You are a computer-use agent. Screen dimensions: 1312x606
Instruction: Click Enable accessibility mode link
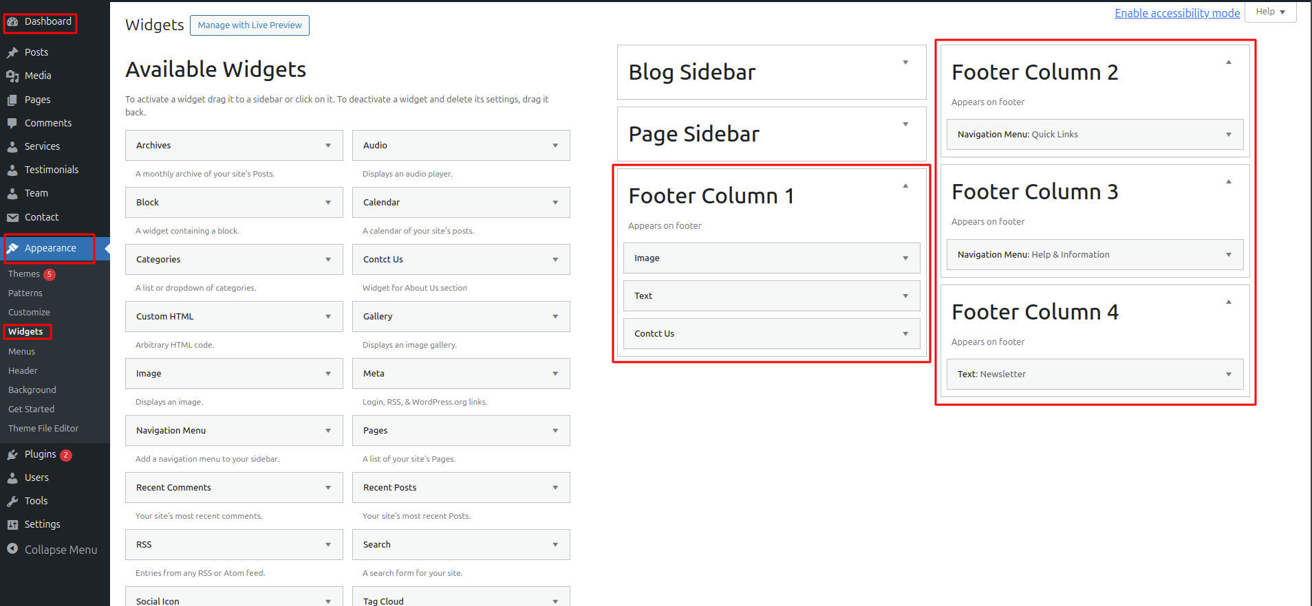click(1177, 13)
